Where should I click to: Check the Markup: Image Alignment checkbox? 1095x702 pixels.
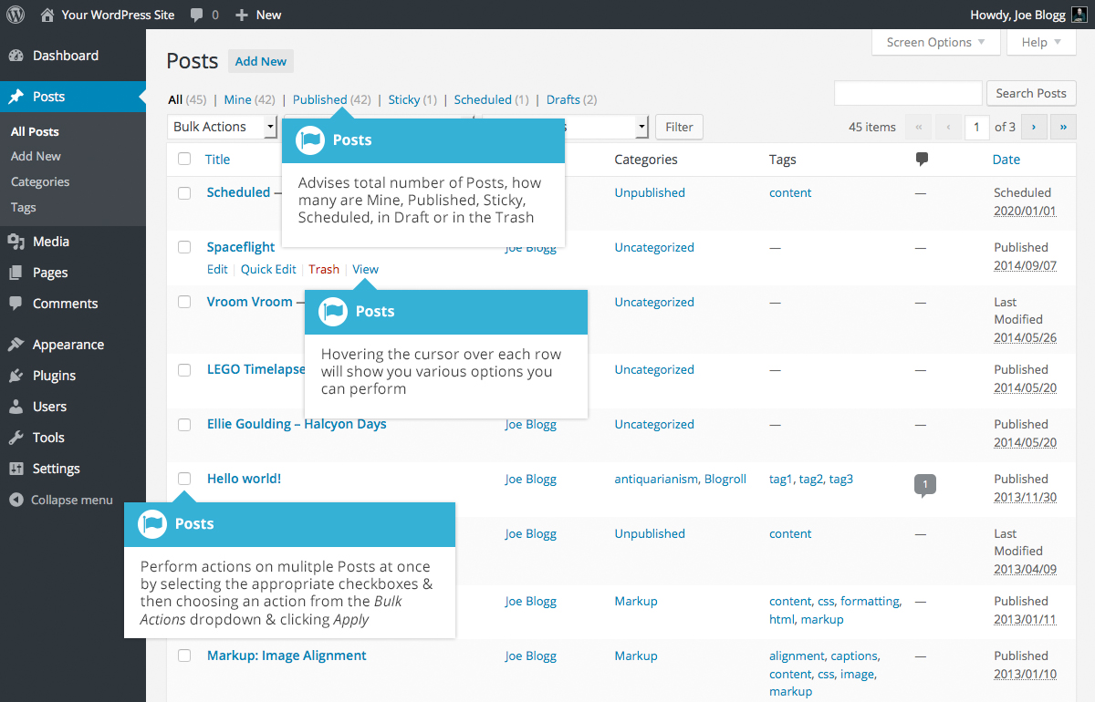pos(184,656)
